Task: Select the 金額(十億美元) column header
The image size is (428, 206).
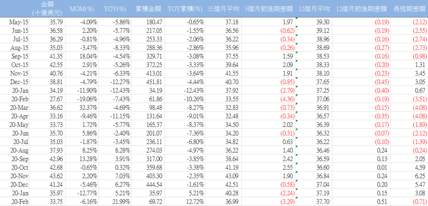Action: 46,8
